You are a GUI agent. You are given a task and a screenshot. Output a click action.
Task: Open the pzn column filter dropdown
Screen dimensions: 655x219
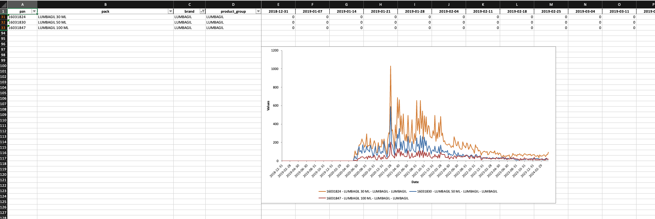[x=34, y=11]
